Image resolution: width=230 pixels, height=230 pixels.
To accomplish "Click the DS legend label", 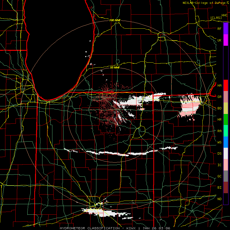I will (219, 154).
